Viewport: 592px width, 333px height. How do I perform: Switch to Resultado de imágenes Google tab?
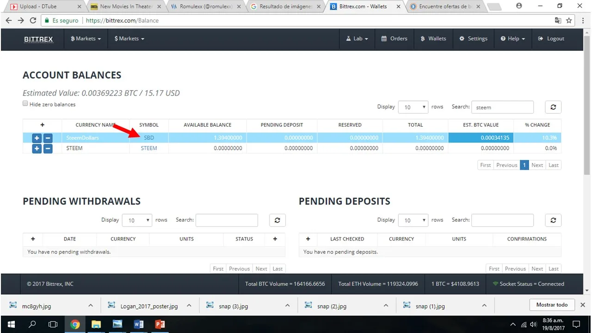(286, 6)
